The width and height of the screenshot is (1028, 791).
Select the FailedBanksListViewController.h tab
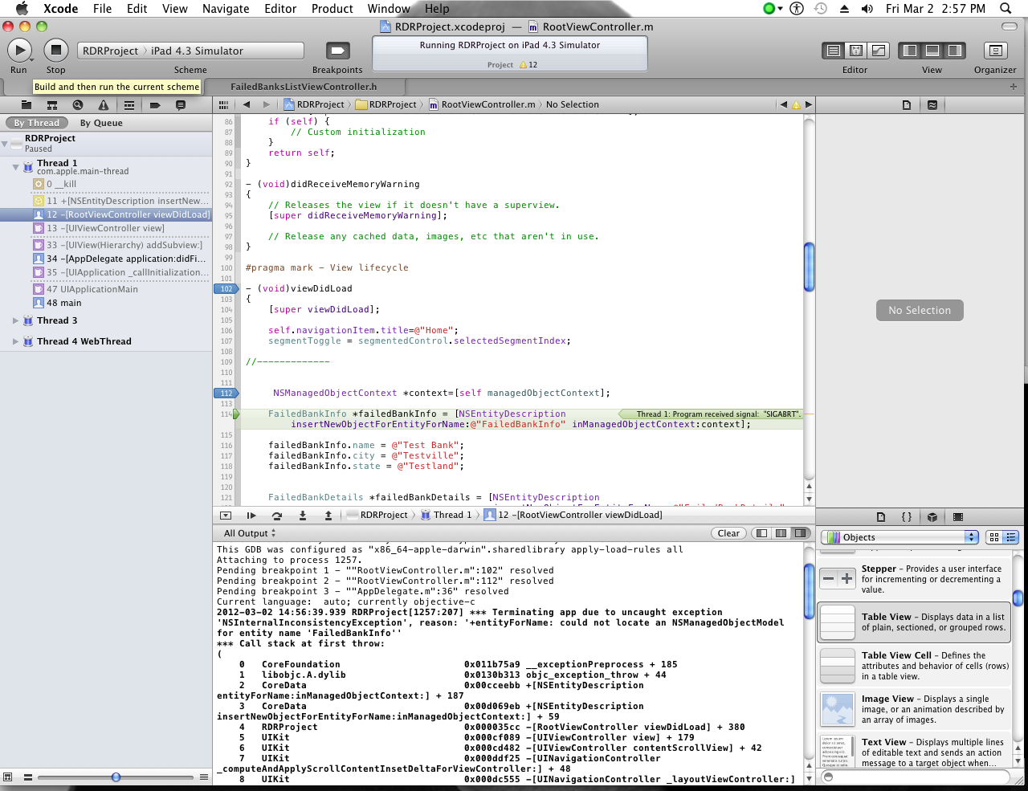click(x=303, y=87)
